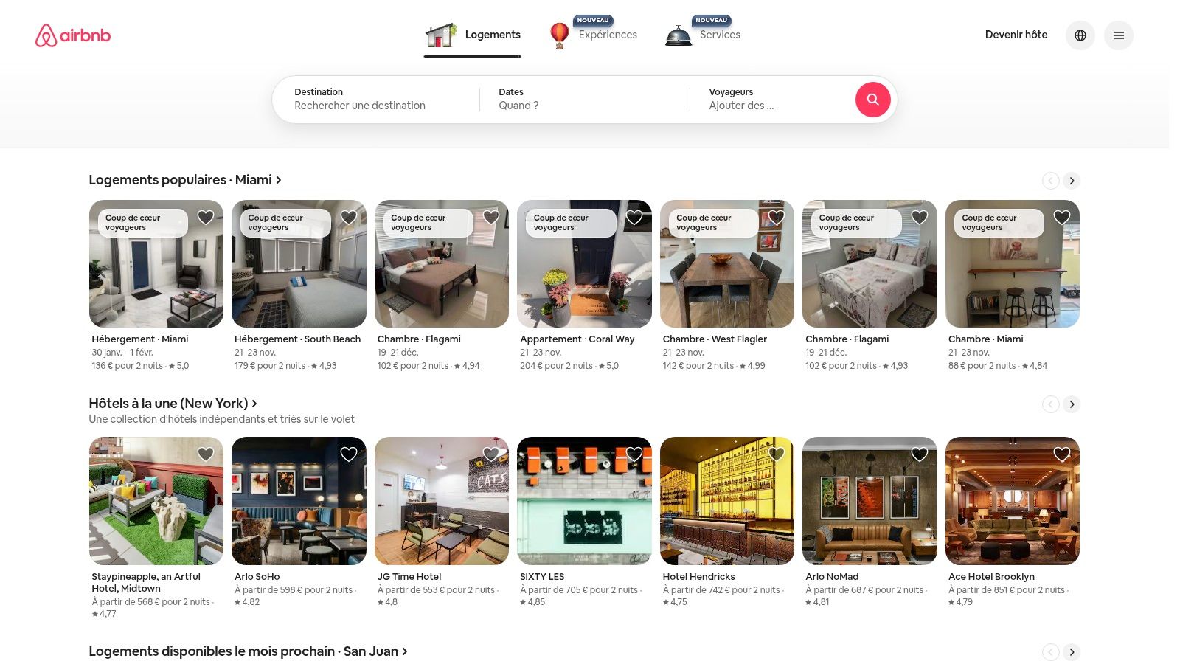Save Chambre · Miami with heart icon
Viewport: 1180px width, 664px height.
1062,218
